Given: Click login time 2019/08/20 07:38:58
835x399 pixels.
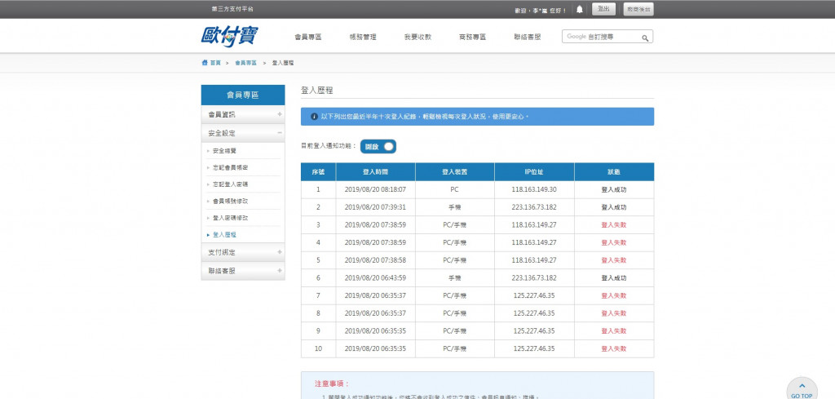Looking at the screenshot, I should pos(375,260).
